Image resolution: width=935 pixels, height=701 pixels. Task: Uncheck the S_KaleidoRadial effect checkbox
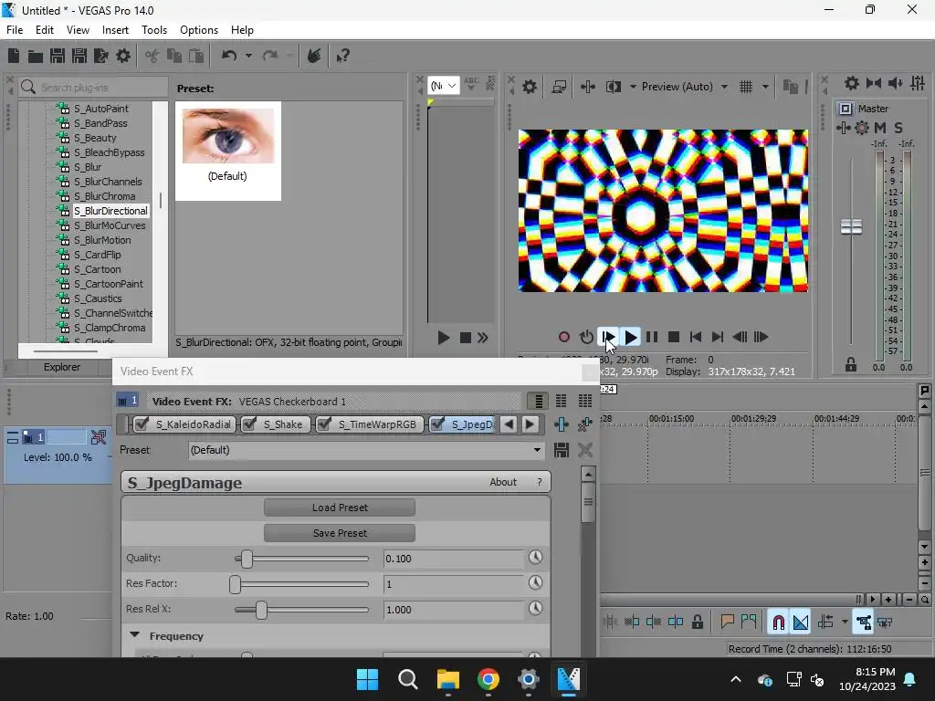(x=142, y=424)
